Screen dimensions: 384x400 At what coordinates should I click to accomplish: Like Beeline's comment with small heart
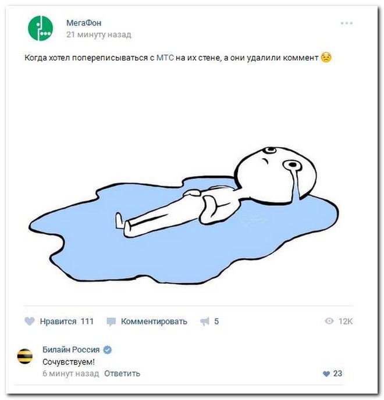[x=326, y=374]
